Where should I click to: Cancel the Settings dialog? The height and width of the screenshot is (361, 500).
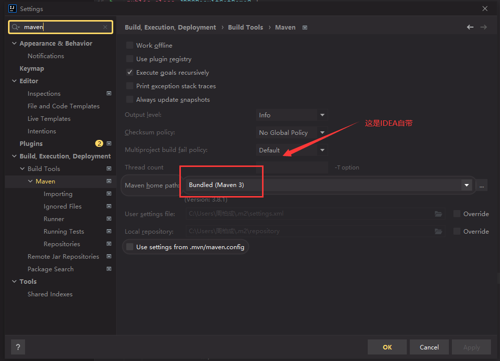pyautogui.click(x=429, y=347)
